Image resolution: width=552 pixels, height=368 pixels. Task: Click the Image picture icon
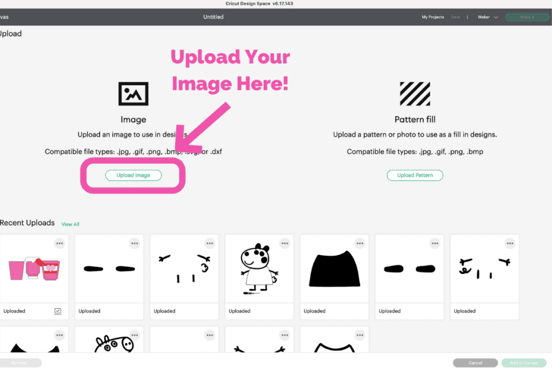(x=134, y=94)
